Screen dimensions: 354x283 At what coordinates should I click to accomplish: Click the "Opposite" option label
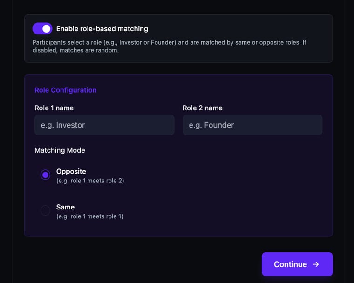(x=71, y=171)
